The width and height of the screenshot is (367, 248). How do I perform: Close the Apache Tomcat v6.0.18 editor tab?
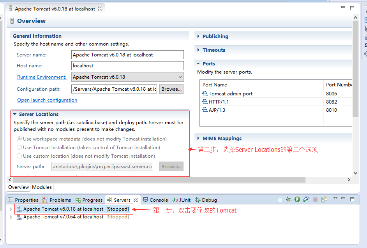point(100,9)
